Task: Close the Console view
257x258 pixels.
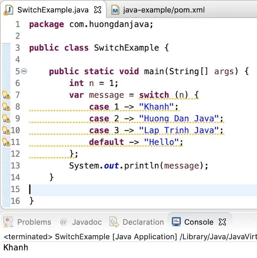Action: pyautogui.click(x=222, y=222)
